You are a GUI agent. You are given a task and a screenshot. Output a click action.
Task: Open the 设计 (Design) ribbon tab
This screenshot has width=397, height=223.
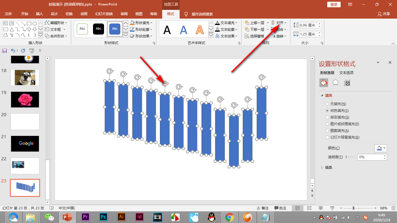click(54, 14)
